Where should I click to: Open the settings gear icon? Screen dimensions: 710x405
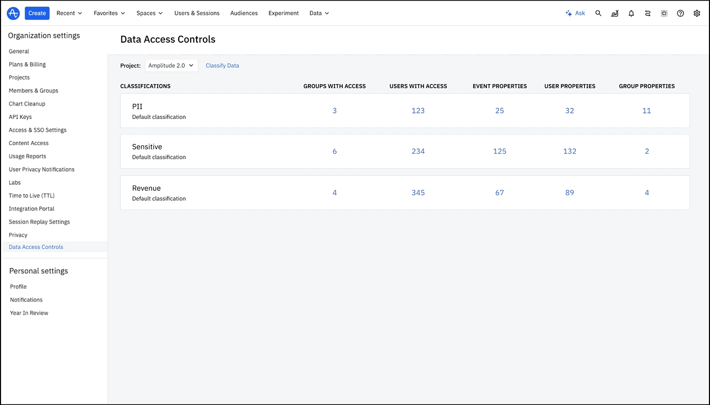(697, 13)
